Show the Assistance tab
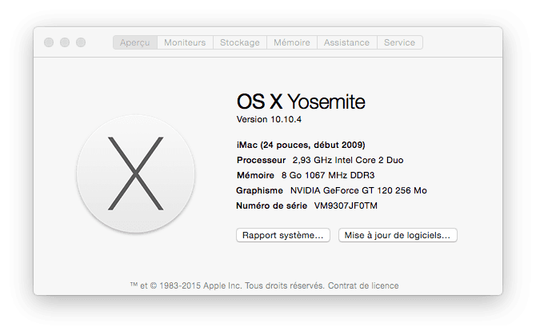536x335 pixels. coord(346,42)
